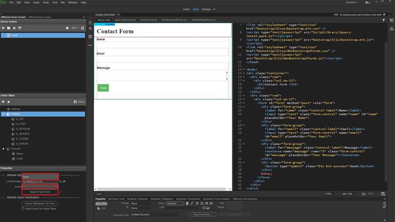The image size is (395, 222).
Task: Delete the selected server action
Action: click(x=14, y=28)
